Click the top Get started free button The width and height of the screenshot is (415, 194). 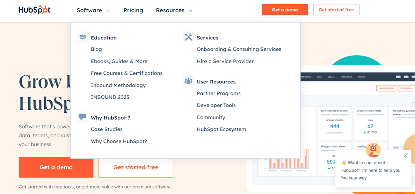click(336, 10)
